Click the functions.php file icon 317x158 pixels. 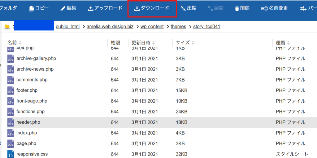point(11,112)
